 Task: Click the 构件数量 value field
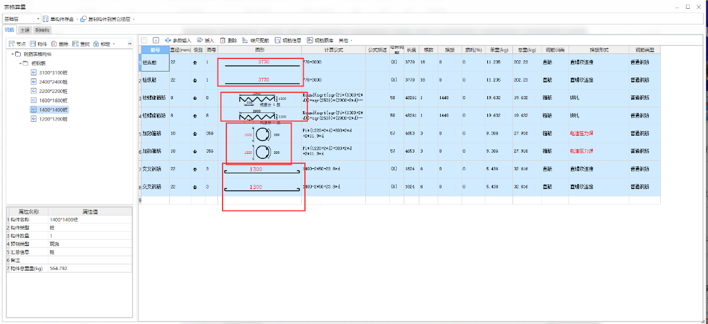point(90,235)
